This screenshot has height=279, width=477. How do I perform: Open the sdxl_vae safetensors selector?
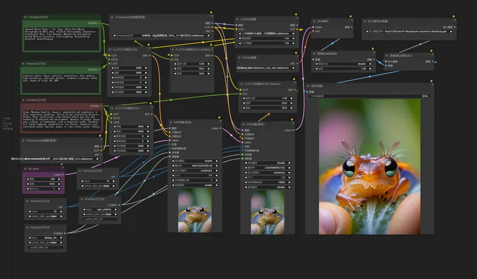[267, 68]
